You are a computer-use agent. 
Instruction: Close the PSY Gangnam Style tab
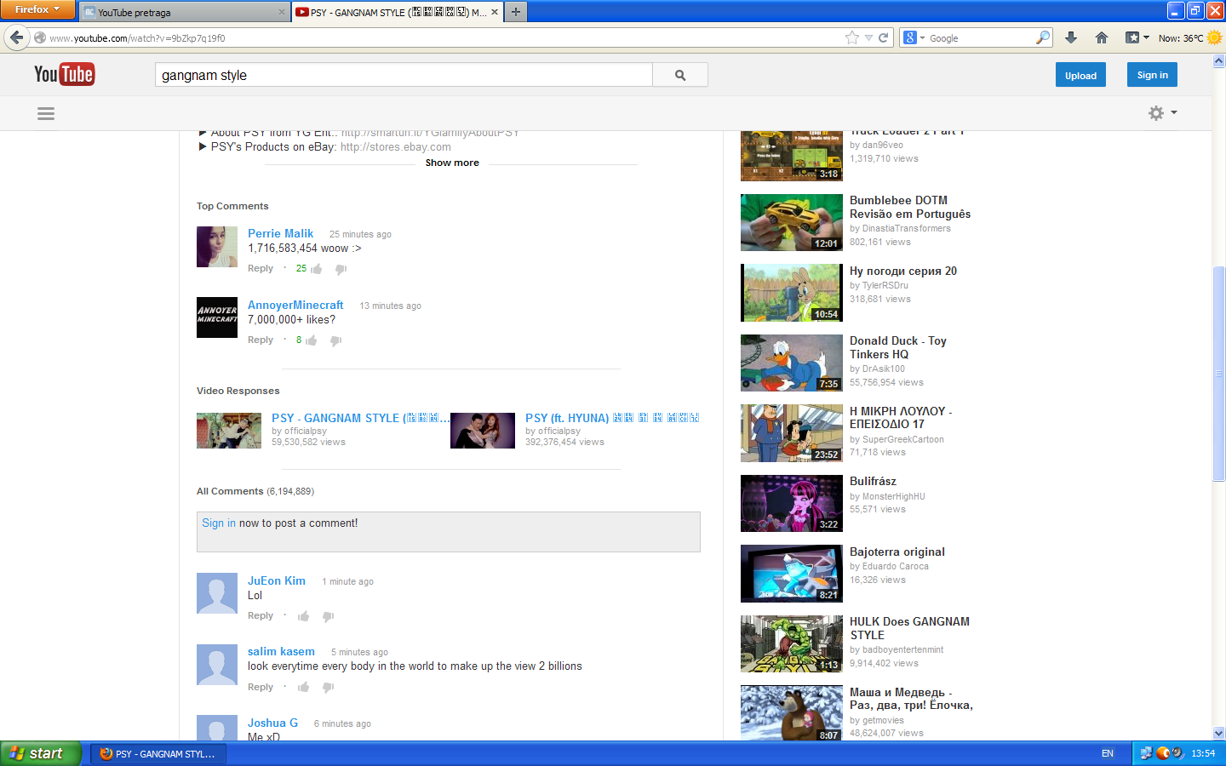click(x=495, y=12)
